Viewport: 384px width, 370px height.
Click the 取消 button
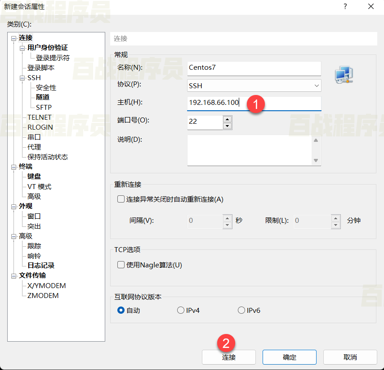pos(350,357)
